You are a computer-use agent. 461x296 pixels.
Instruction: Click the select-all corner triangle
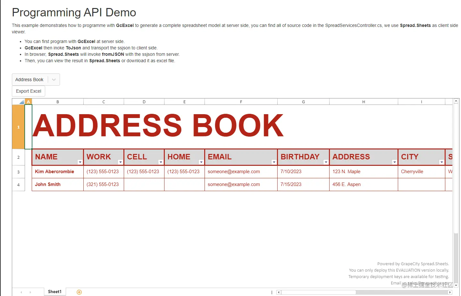tap(19, 102)
